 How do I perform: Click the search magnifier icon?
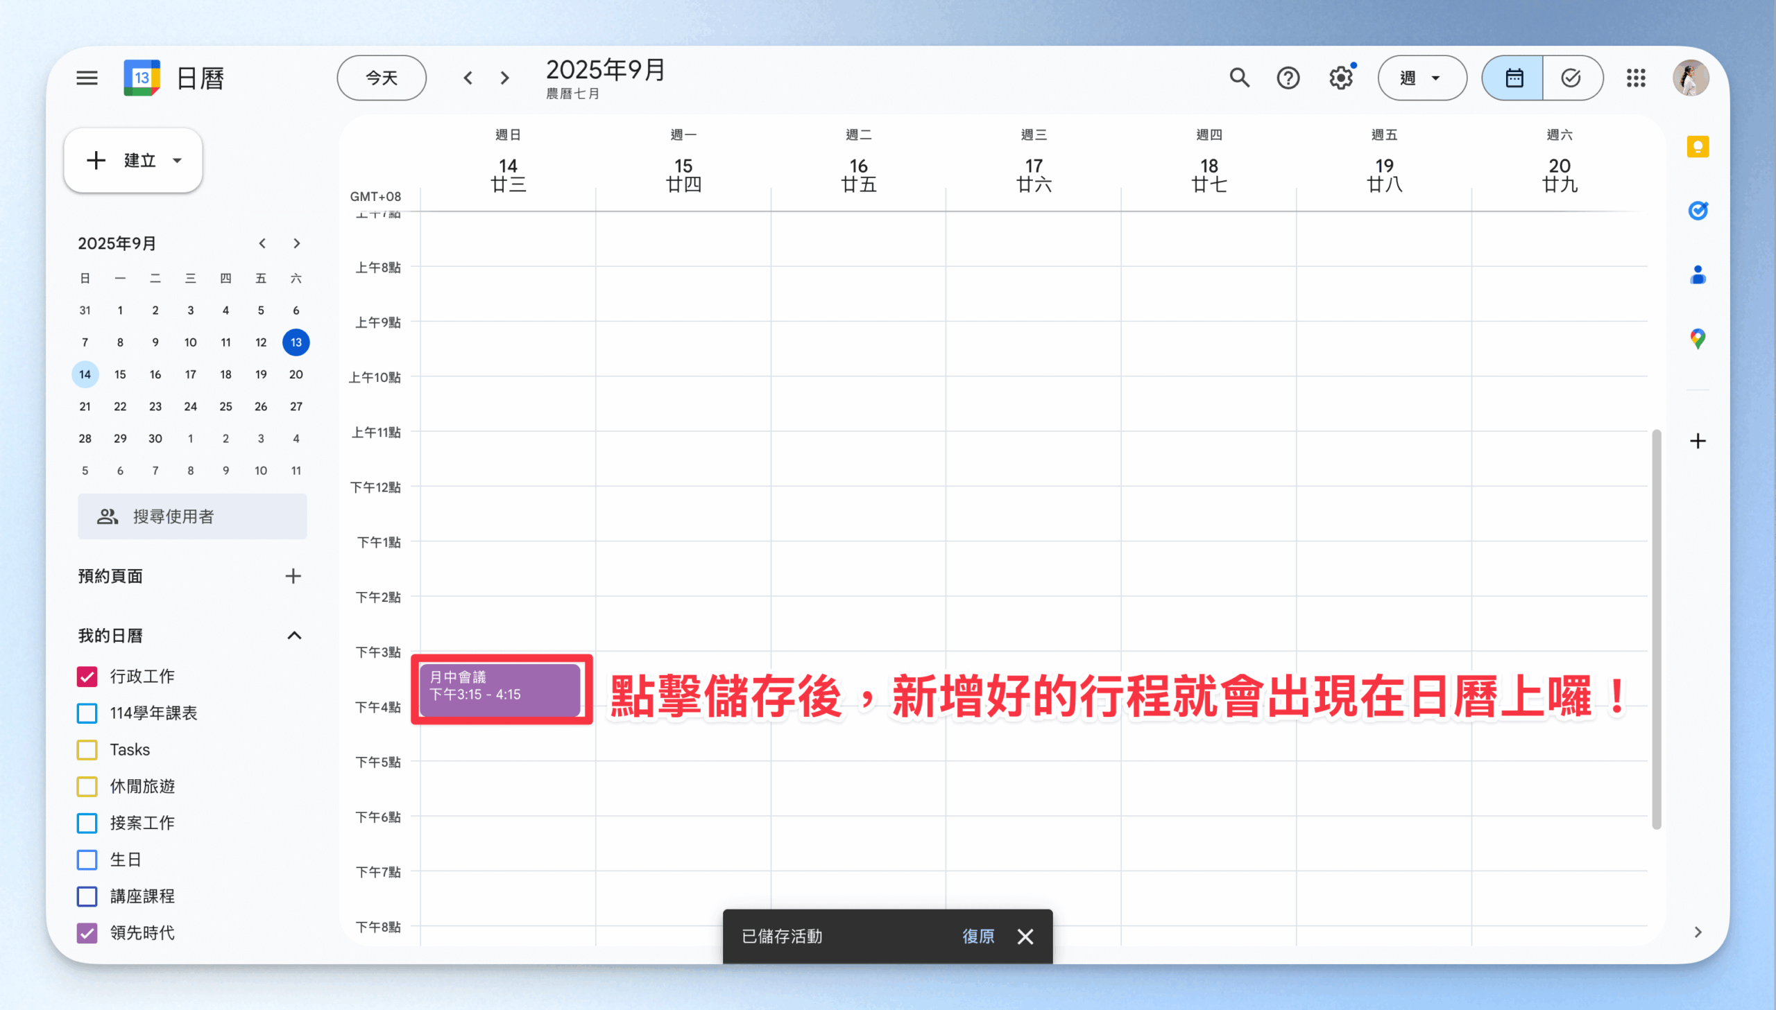(1239, 78)
